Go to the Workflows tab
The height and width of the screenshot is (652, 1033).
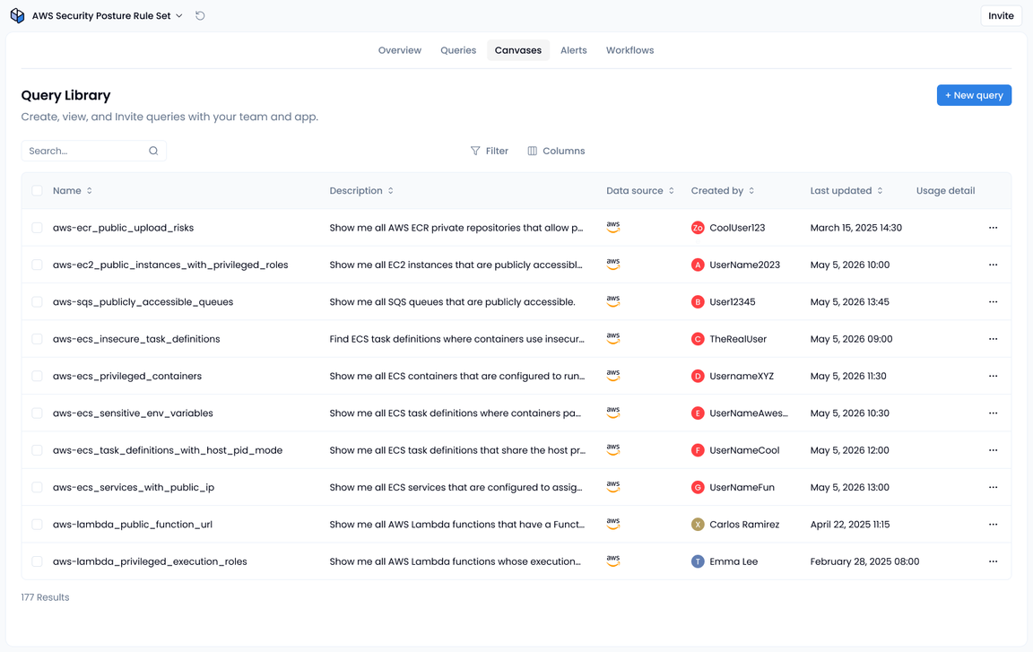click(x=629, y=50)
